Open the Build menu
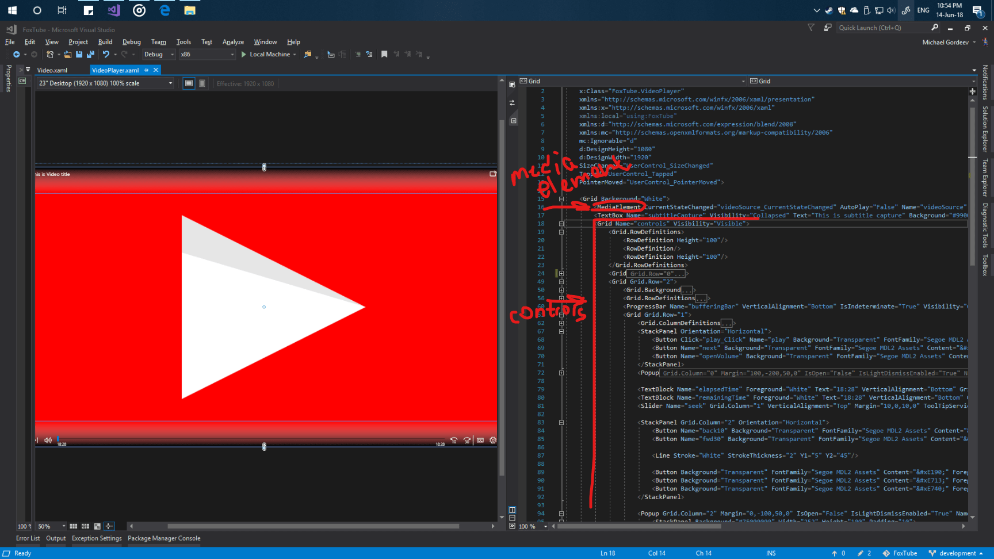This screenshot has width=994, height=559. click(105, 42)
